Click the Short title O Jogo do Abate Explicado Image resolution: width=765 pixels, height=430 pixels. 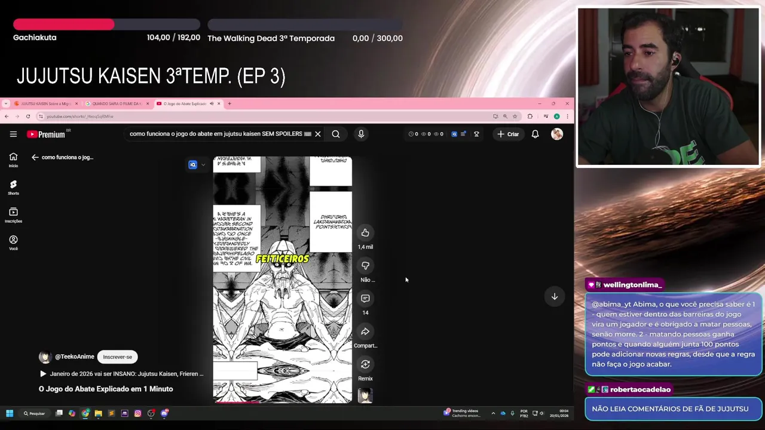pyautogui.click(x=106, y=389)
